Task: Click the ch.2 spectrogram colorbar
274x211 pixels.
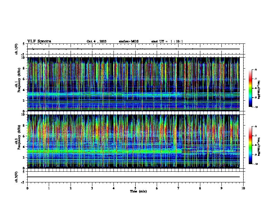Action: click(x=250, y=145)
